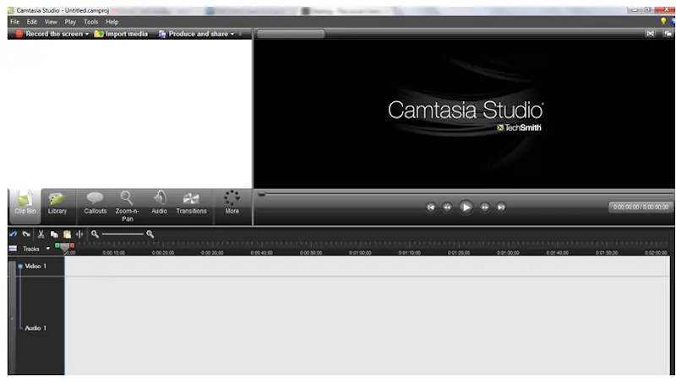The height and width of the screenshot is (382, 676).
Task: Click the 0:00:30;00 timeline ruler mark
Action: [x=212, y=252]
